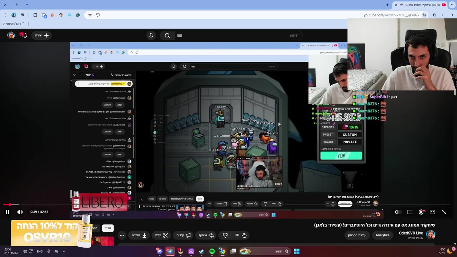Image resolution: width=457 pixels, height=257 pixels.
Task: Mute the video using the speaker icon
Action: pos(20,212)
